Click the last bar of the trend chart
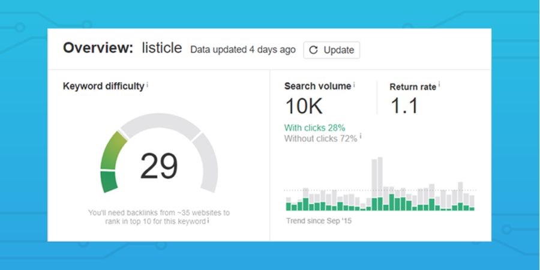 pyautogui.click(x=472, y=203)
